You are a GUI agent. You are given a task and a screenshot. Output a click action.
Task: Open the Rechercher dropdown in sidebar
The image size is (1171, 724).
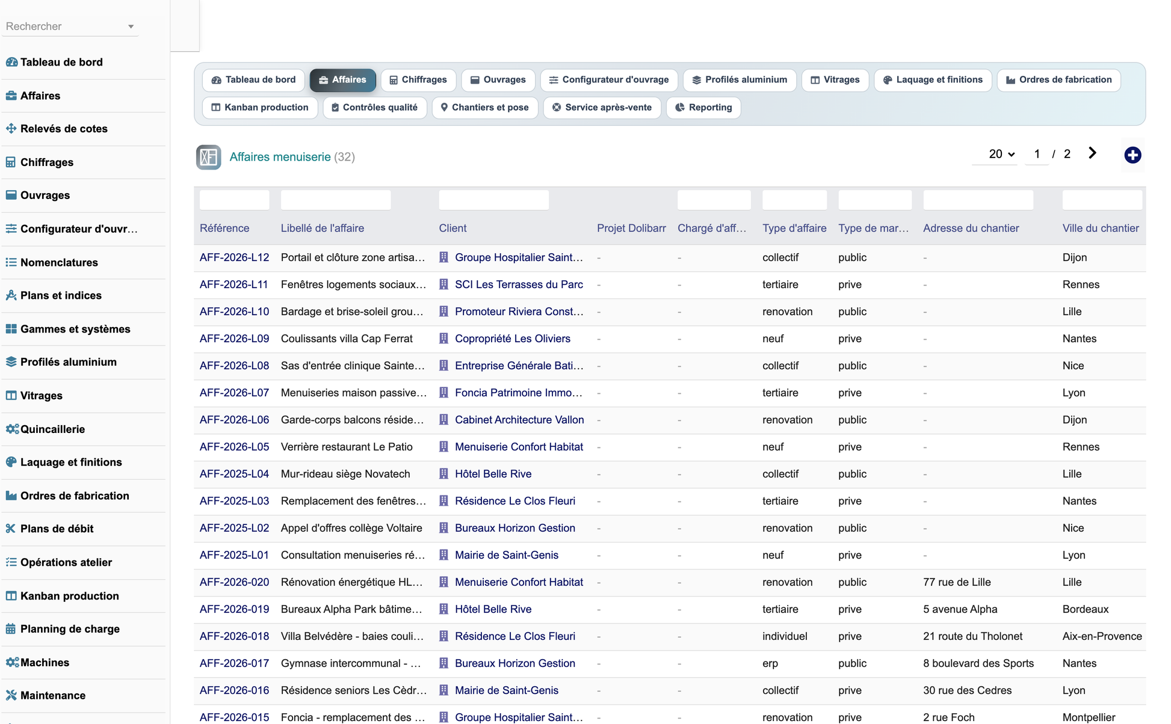click(70, 26)
